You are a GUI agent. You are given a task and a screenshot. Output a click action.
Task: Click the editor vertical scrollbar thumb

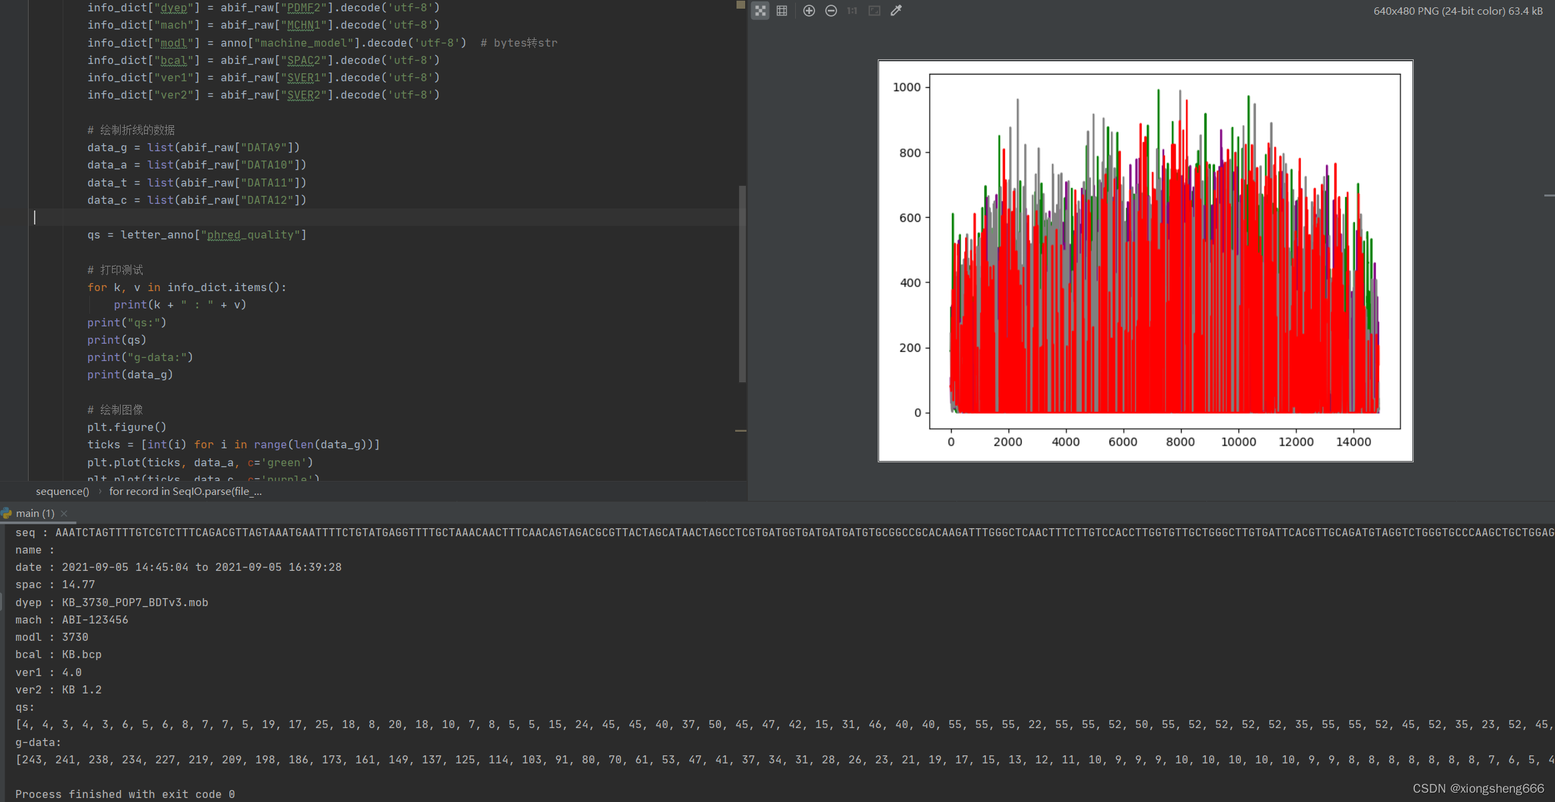(742, 283)
